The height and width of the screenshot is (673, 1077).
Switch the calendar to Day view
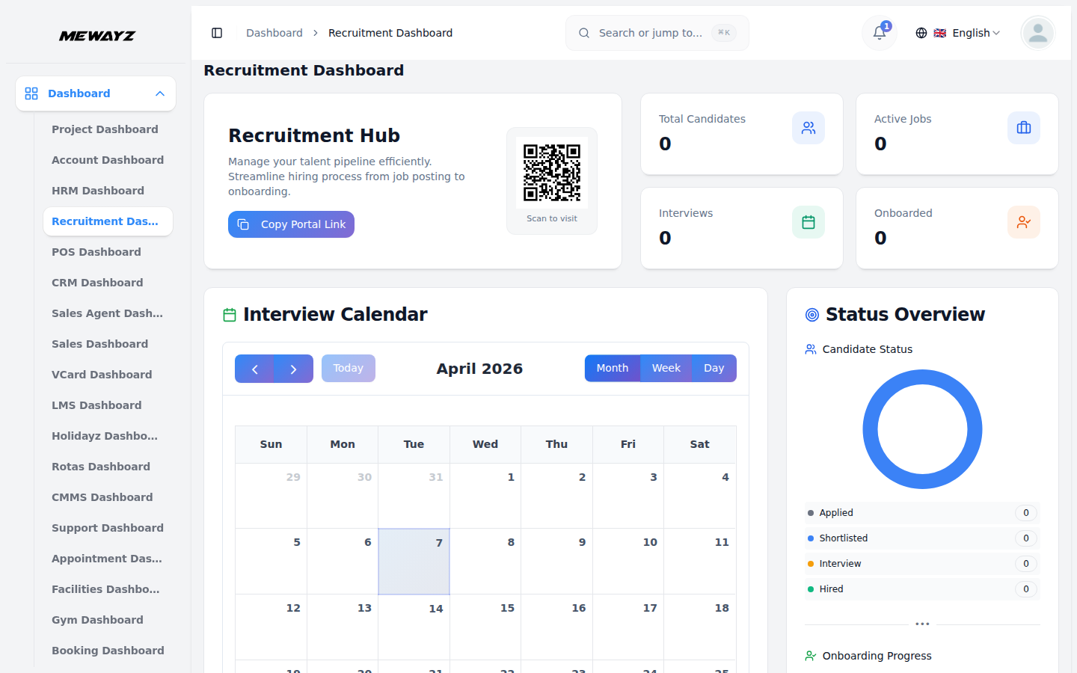[714, 368]
